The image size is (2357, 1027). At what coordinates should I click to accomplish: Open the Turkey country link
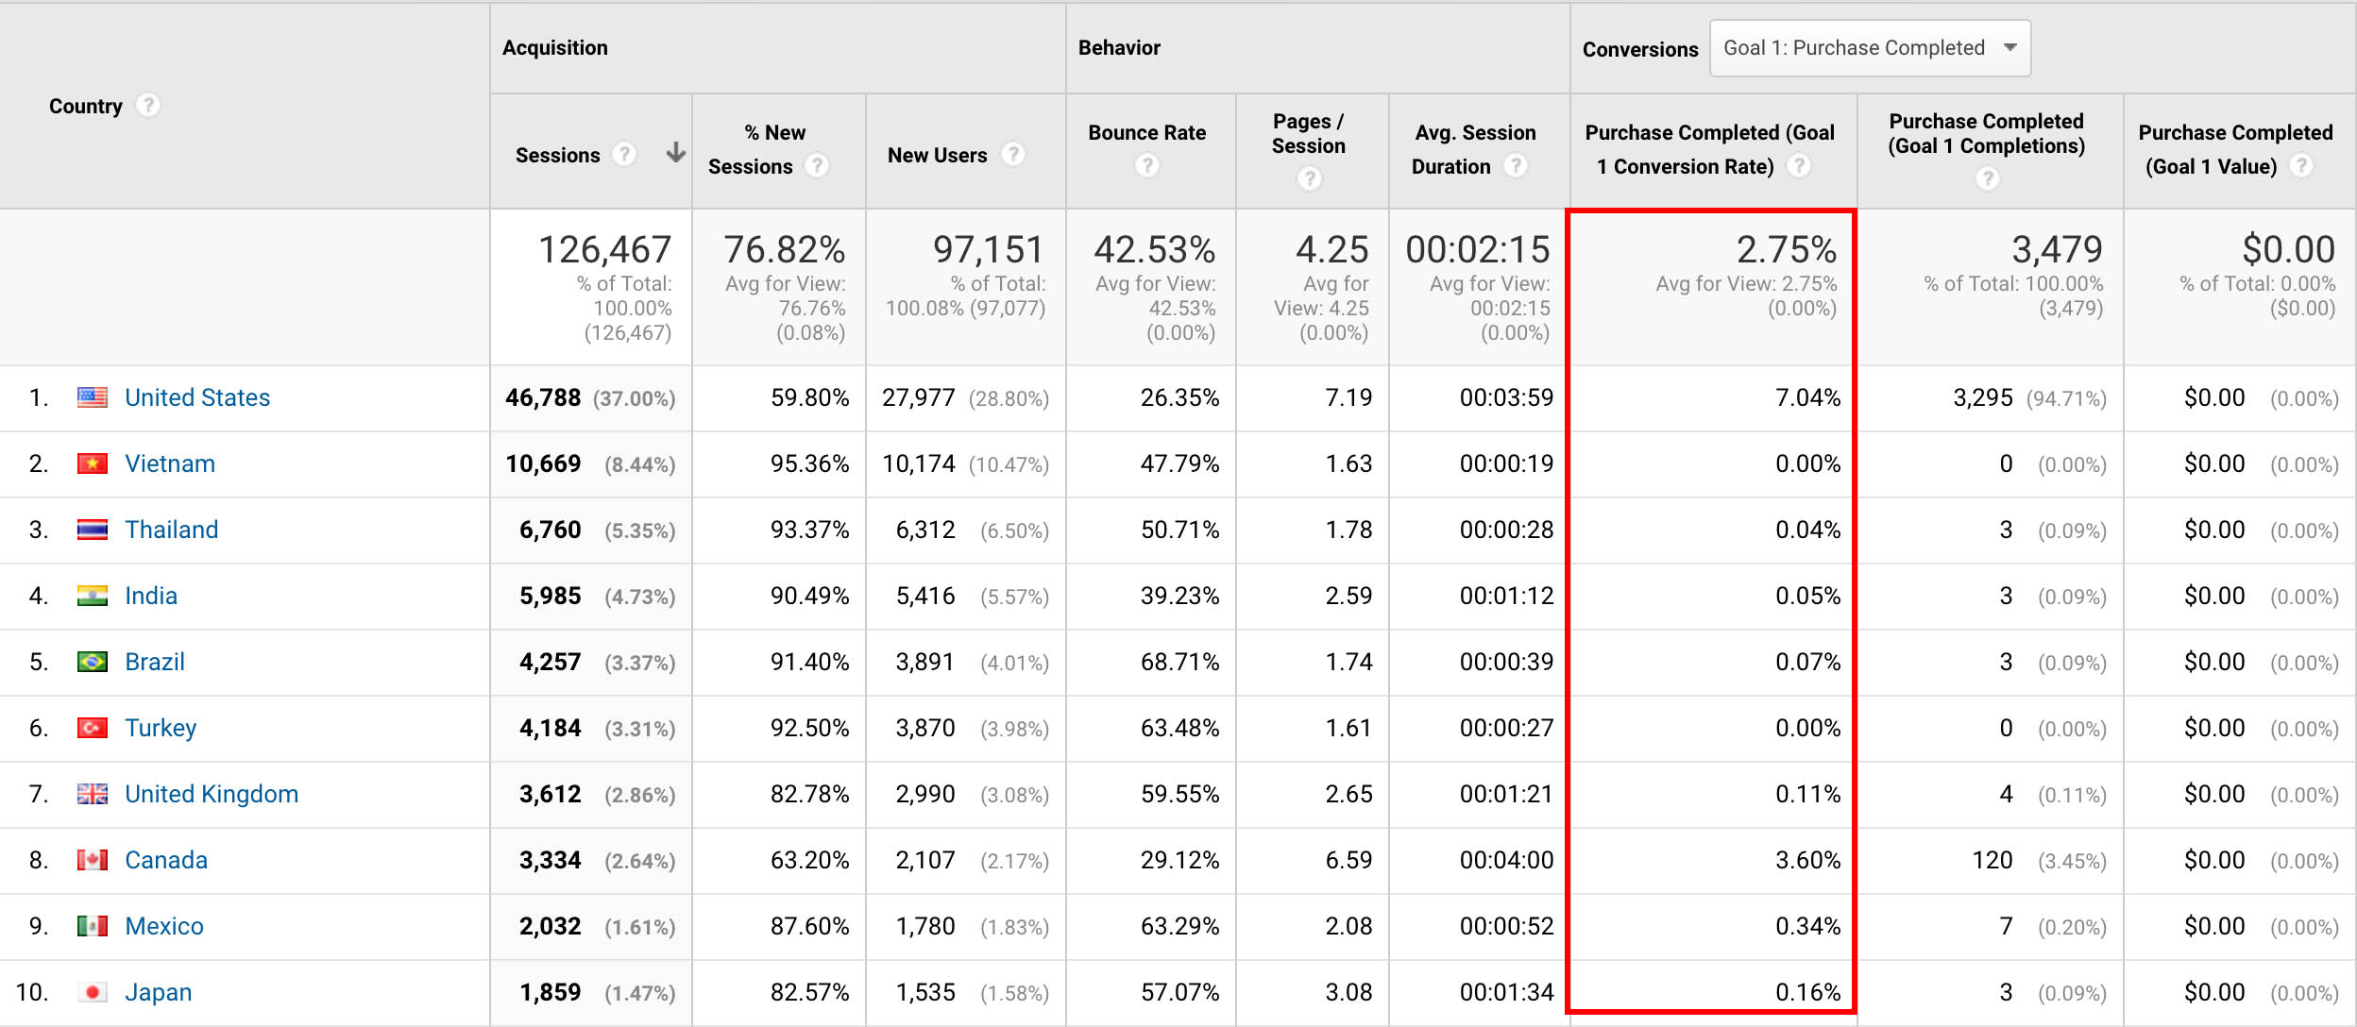click(x=161, y=728)
